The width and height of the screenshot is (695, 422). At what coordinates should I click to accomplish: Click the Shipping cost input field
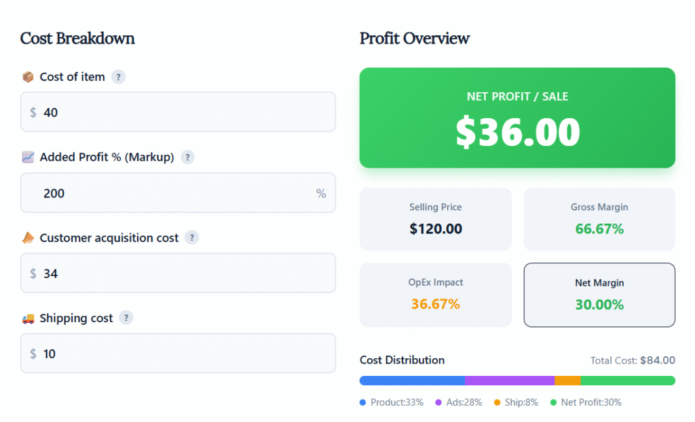pyautogui.click(x=178, y=353)
